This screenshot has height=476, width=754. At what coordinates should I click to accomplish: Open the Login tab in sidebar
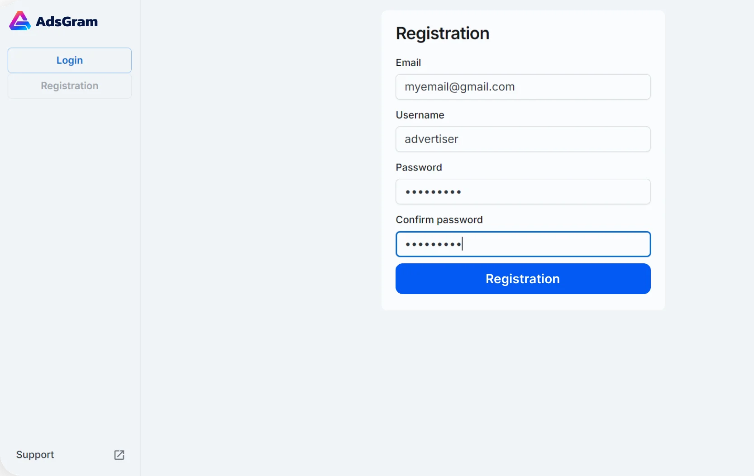pos(70,60)
